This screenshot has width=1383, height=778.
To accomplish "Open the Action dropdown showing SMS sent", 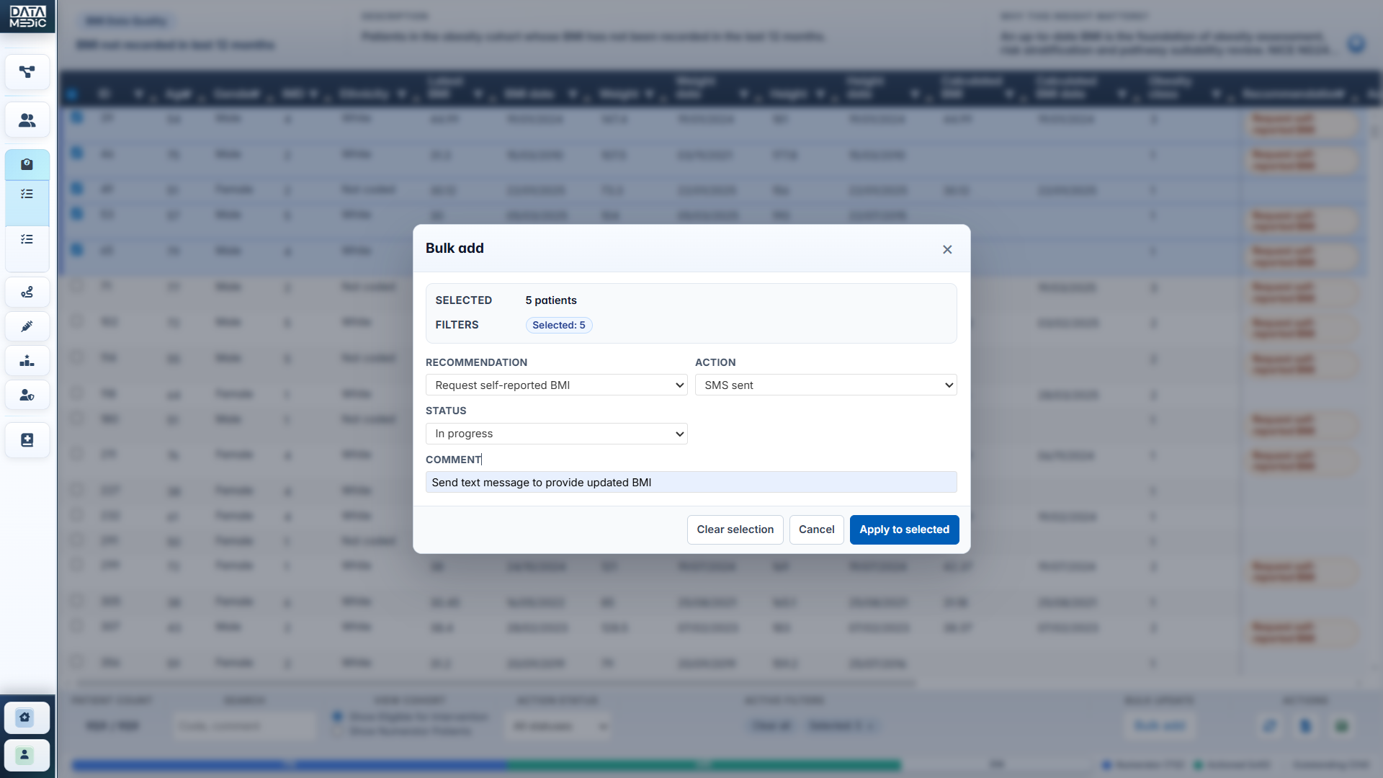I will point(825,385).
